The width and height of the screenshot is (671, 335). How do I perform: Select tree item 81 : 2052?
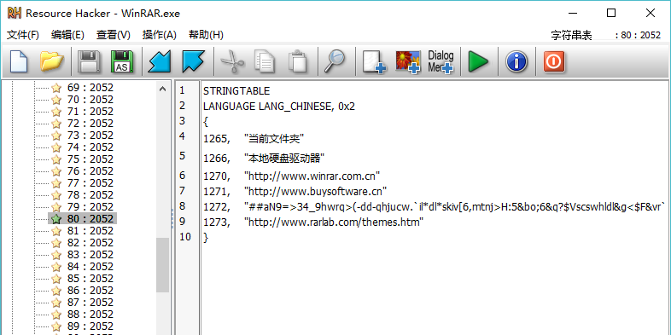(90, 231)
